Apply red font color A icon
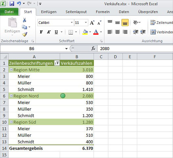The image size is (173, 158). coord(96,32)
